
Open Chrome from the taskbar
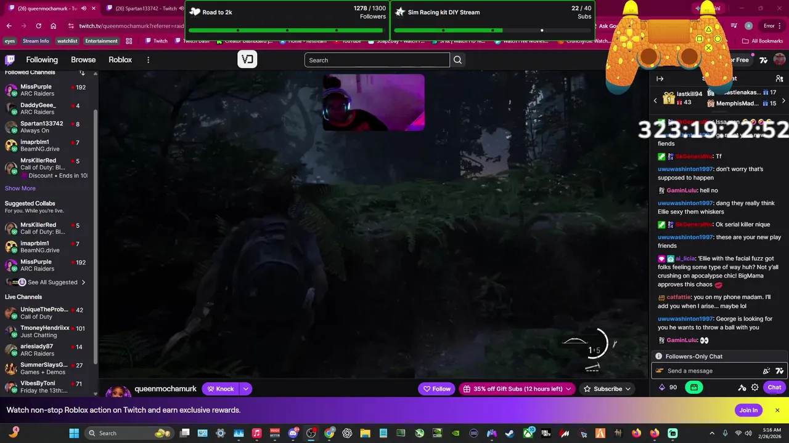[329, 433]
